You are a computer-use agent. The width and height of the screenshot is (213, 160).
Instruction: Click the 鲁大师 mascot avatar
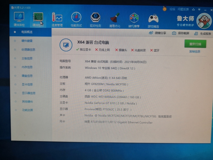[204, 21]
